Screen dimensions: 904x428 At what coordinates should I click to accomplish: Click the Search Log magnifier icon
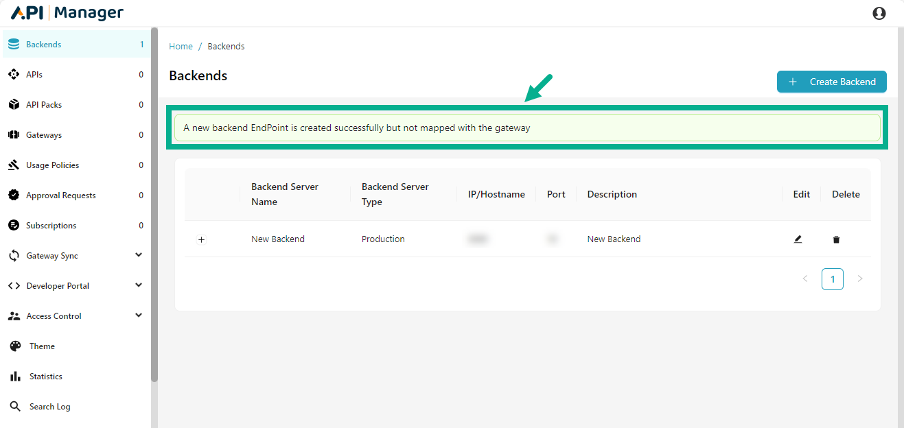click(15, 407)
